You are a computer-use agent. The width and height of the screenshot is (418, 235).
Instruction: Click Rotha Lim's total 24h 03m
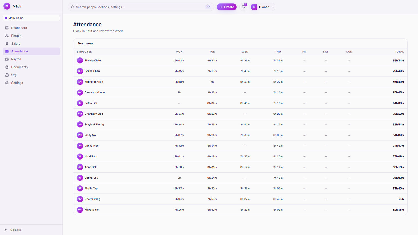[x=398, y=103]
